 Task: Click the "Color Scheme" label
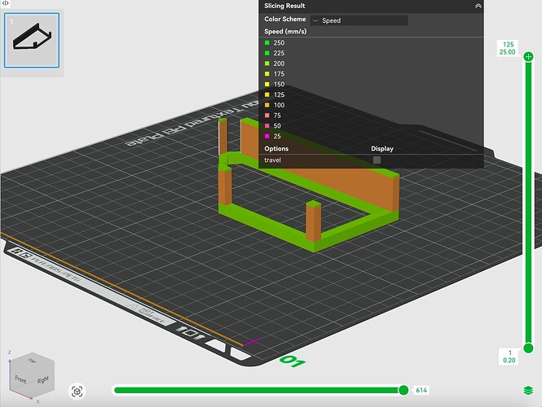coord(284,20)
